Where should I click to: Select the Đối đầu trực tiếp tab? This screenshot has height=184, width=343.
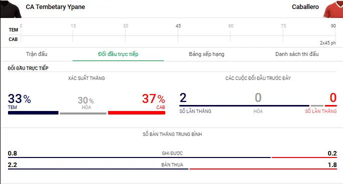[x=118, y=54]
